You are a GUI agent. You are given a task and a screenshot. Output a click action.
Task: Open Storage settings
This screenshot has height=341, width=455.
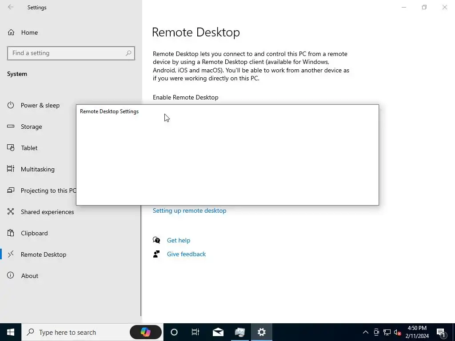point(32,127)
